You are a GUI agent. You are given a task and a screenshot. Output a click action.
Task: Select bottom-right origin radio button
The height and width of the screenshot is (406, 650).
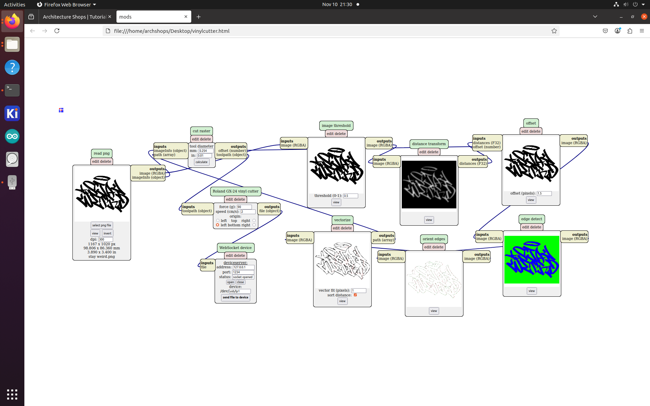click(x=254, y=225)
